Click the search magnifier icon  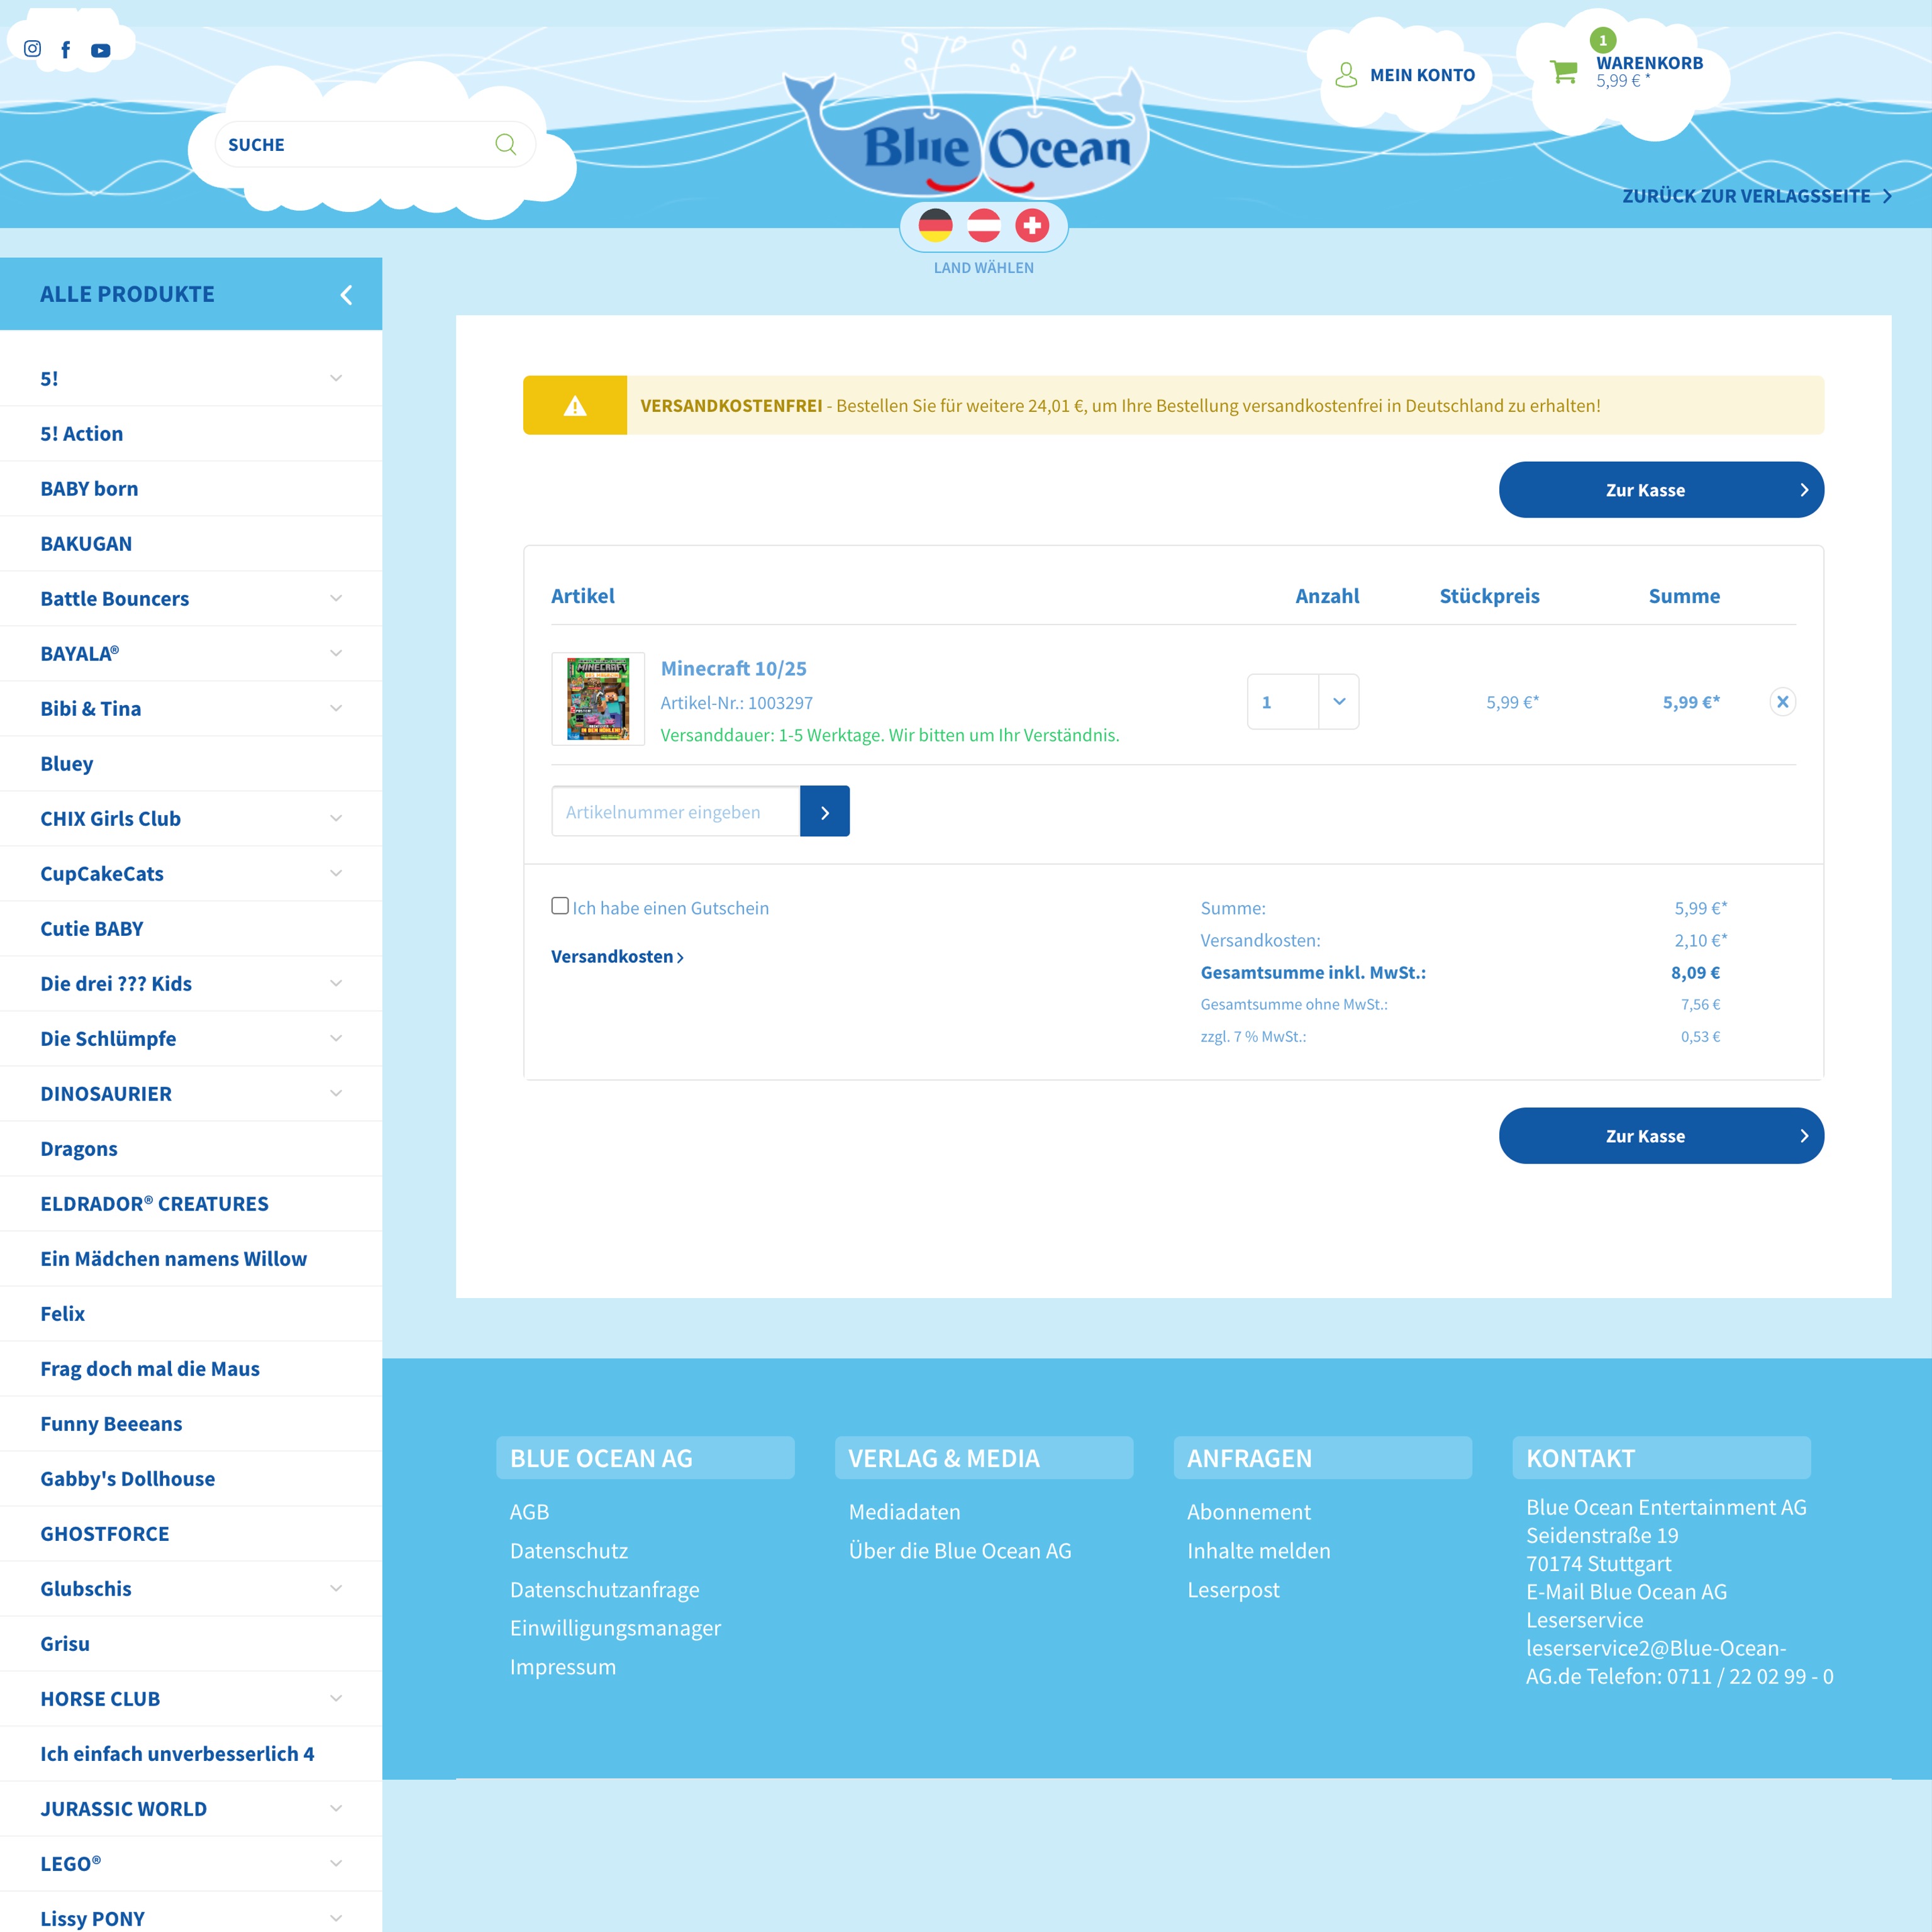point(506,144)
